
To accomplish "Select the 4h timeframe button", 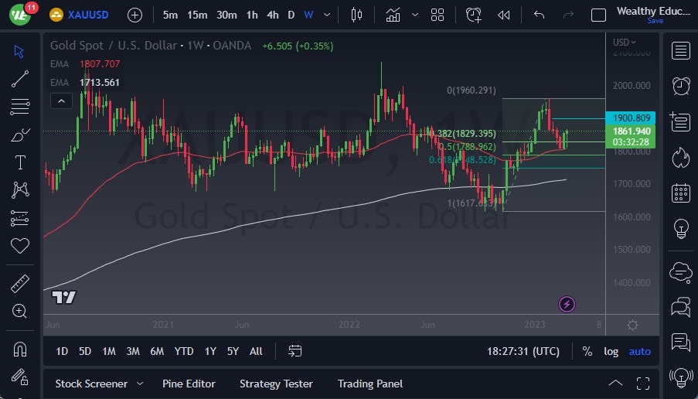I will (272, 15).
